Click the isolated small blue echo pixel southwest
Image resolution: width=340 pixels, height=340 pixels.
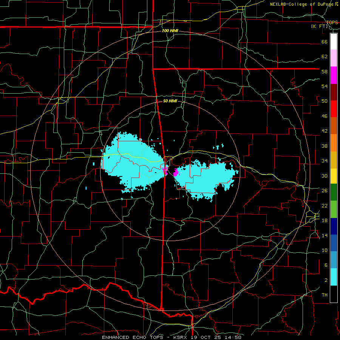86,188
